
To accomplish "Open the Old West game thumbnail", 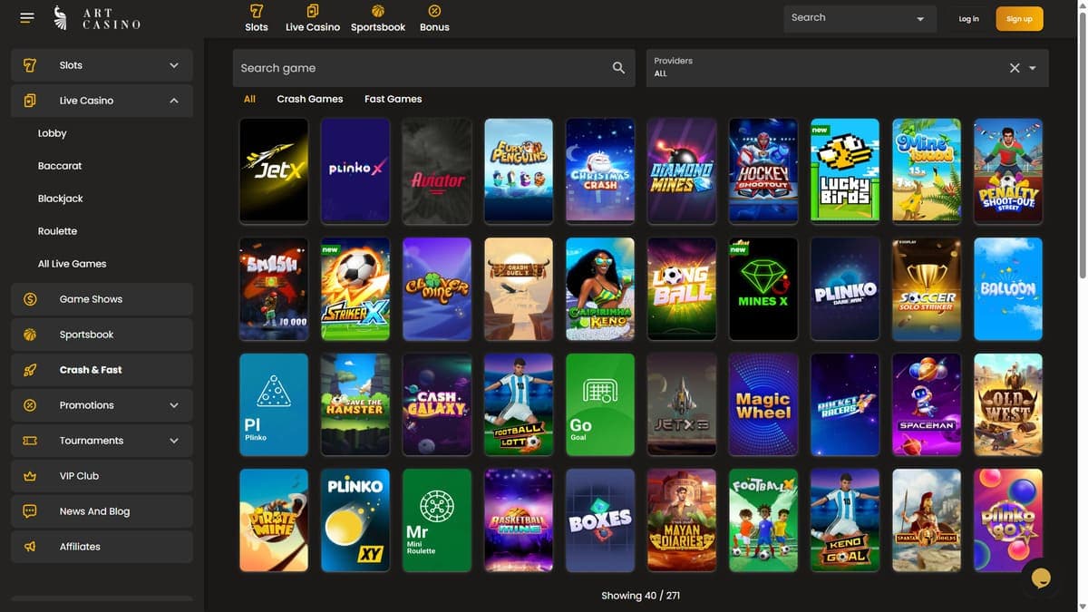I will [1008, 404].
